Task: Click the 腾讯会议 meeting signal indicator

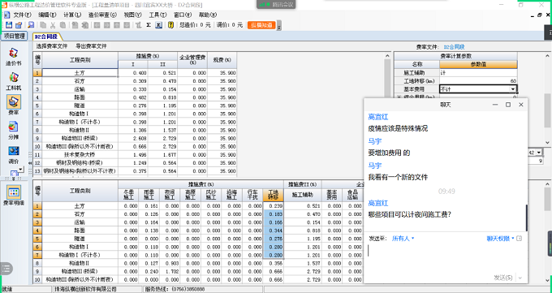Action: (x=277, y=5)
